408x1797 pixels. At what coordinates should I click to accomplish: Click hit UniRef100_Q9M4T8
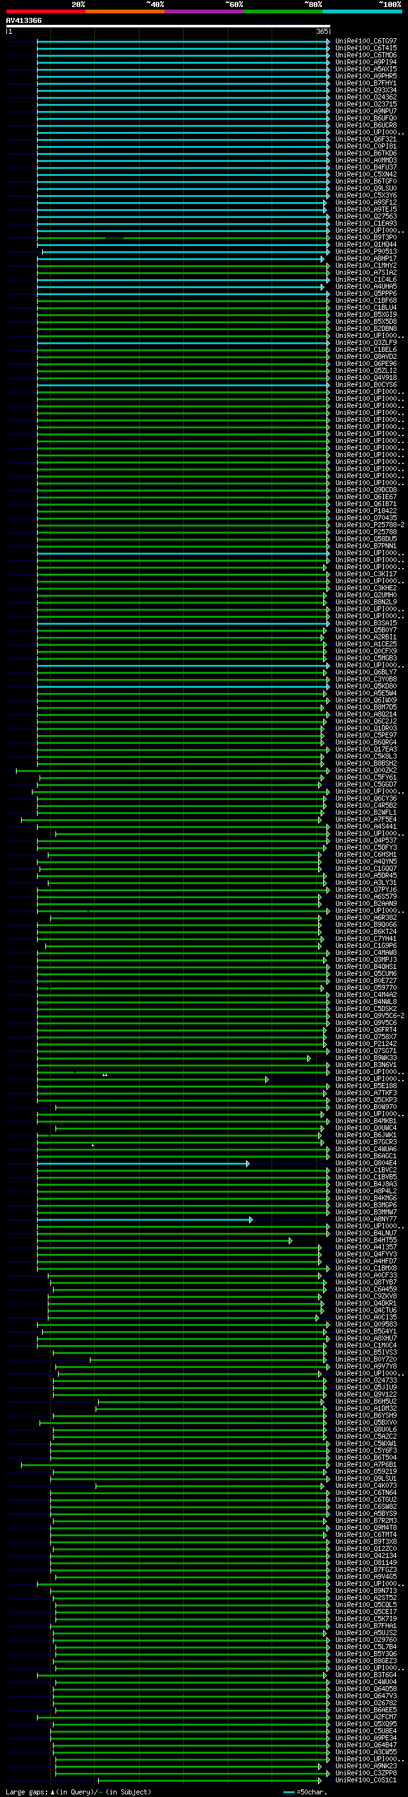366,1528
